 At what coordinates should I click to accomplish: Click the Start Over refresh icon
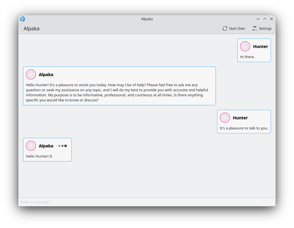click(x=225, y=28)
